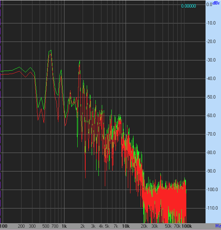Click the red noise floor near 50k
Image resolution: width=221 pixels, height=230 pixels.
tap(169, 199)
